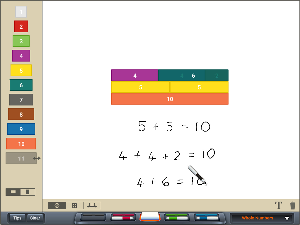Pick the blue 9 rod from the palette
Image resolution: width=300 pixels, height=225 pixels.
[21, 129]
